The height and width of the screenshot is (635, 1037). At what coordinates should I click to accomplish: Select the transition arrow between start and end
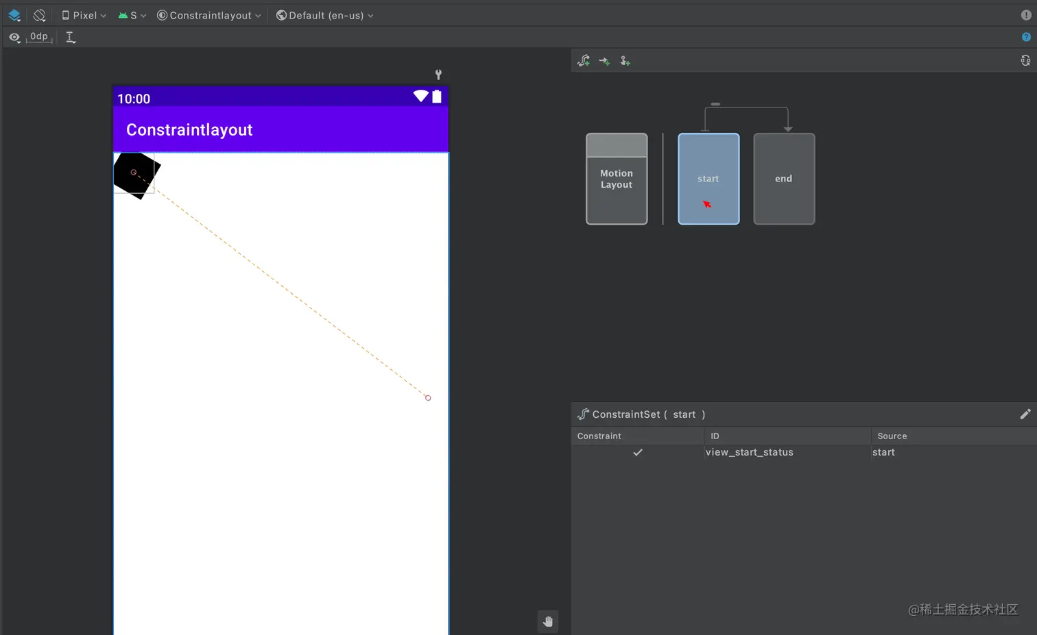tap(746, 108)
